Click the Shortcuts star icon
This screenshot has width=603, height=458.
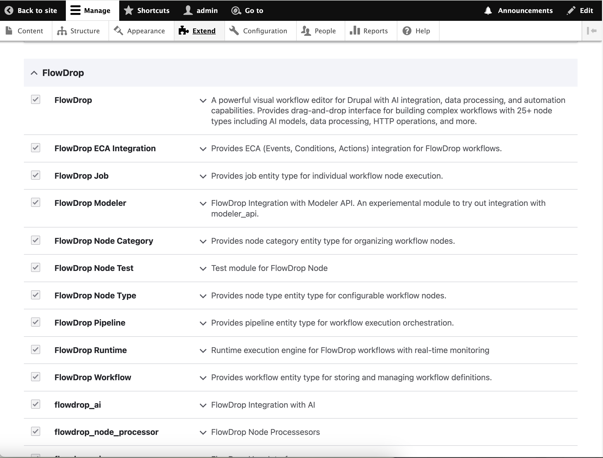click(x=128, y=11)
